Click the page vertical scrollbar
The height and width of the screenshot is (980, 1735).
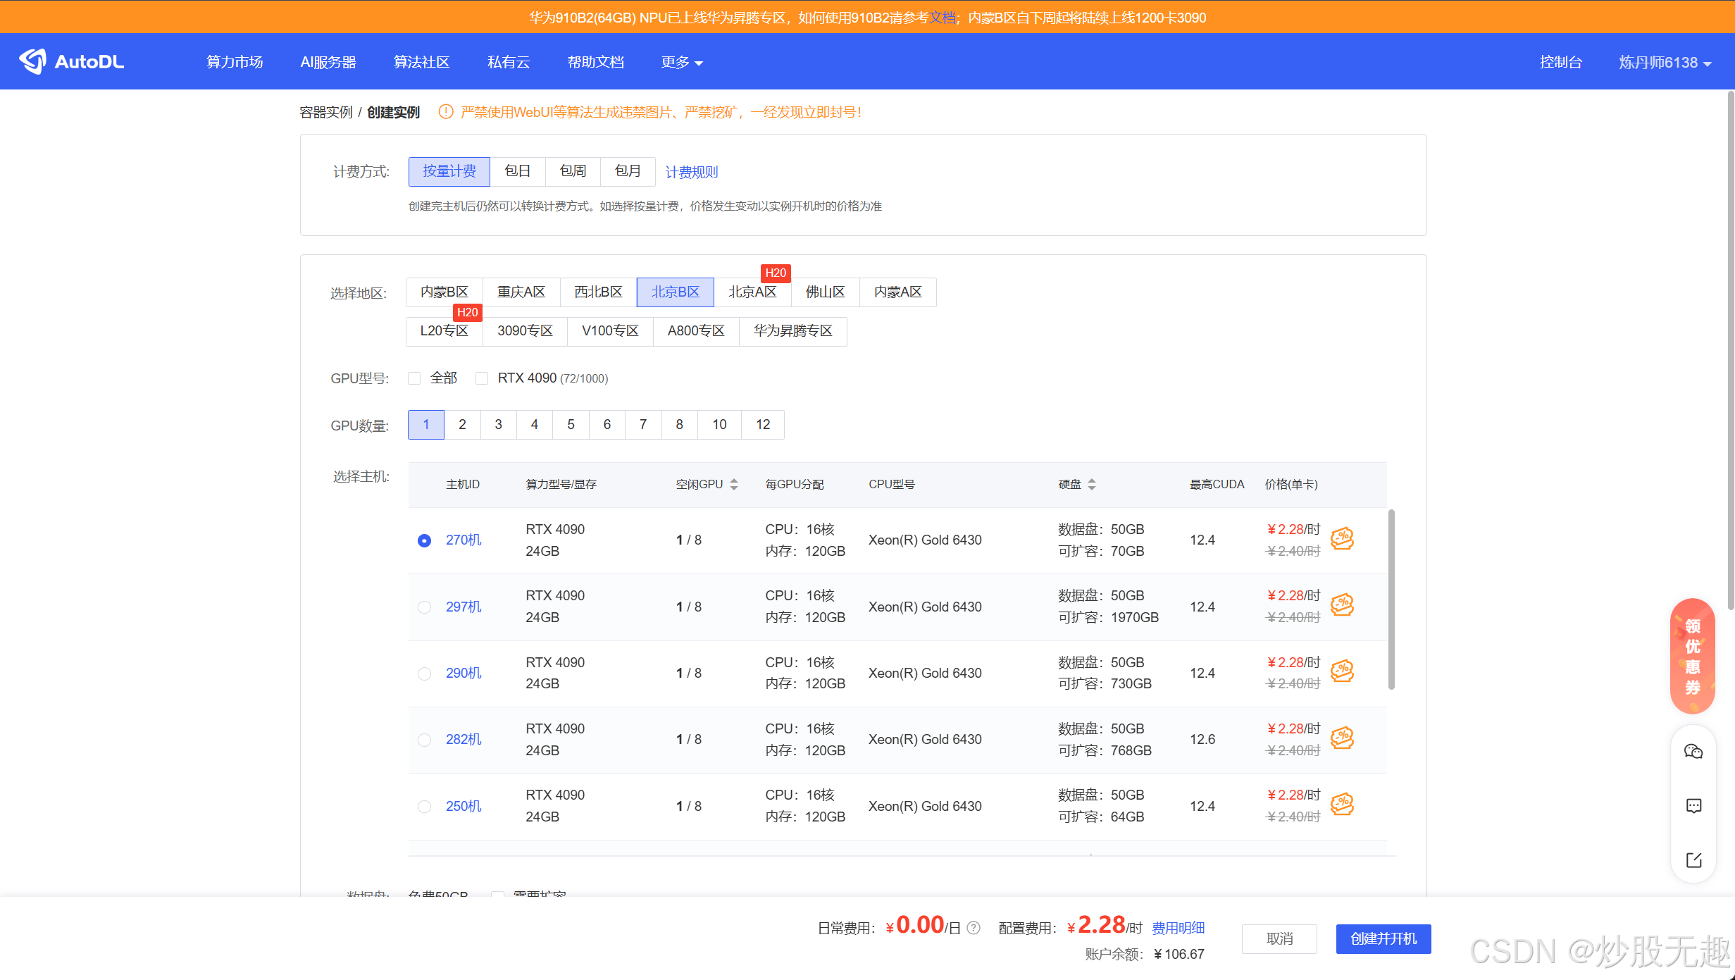click(1731, 349)
